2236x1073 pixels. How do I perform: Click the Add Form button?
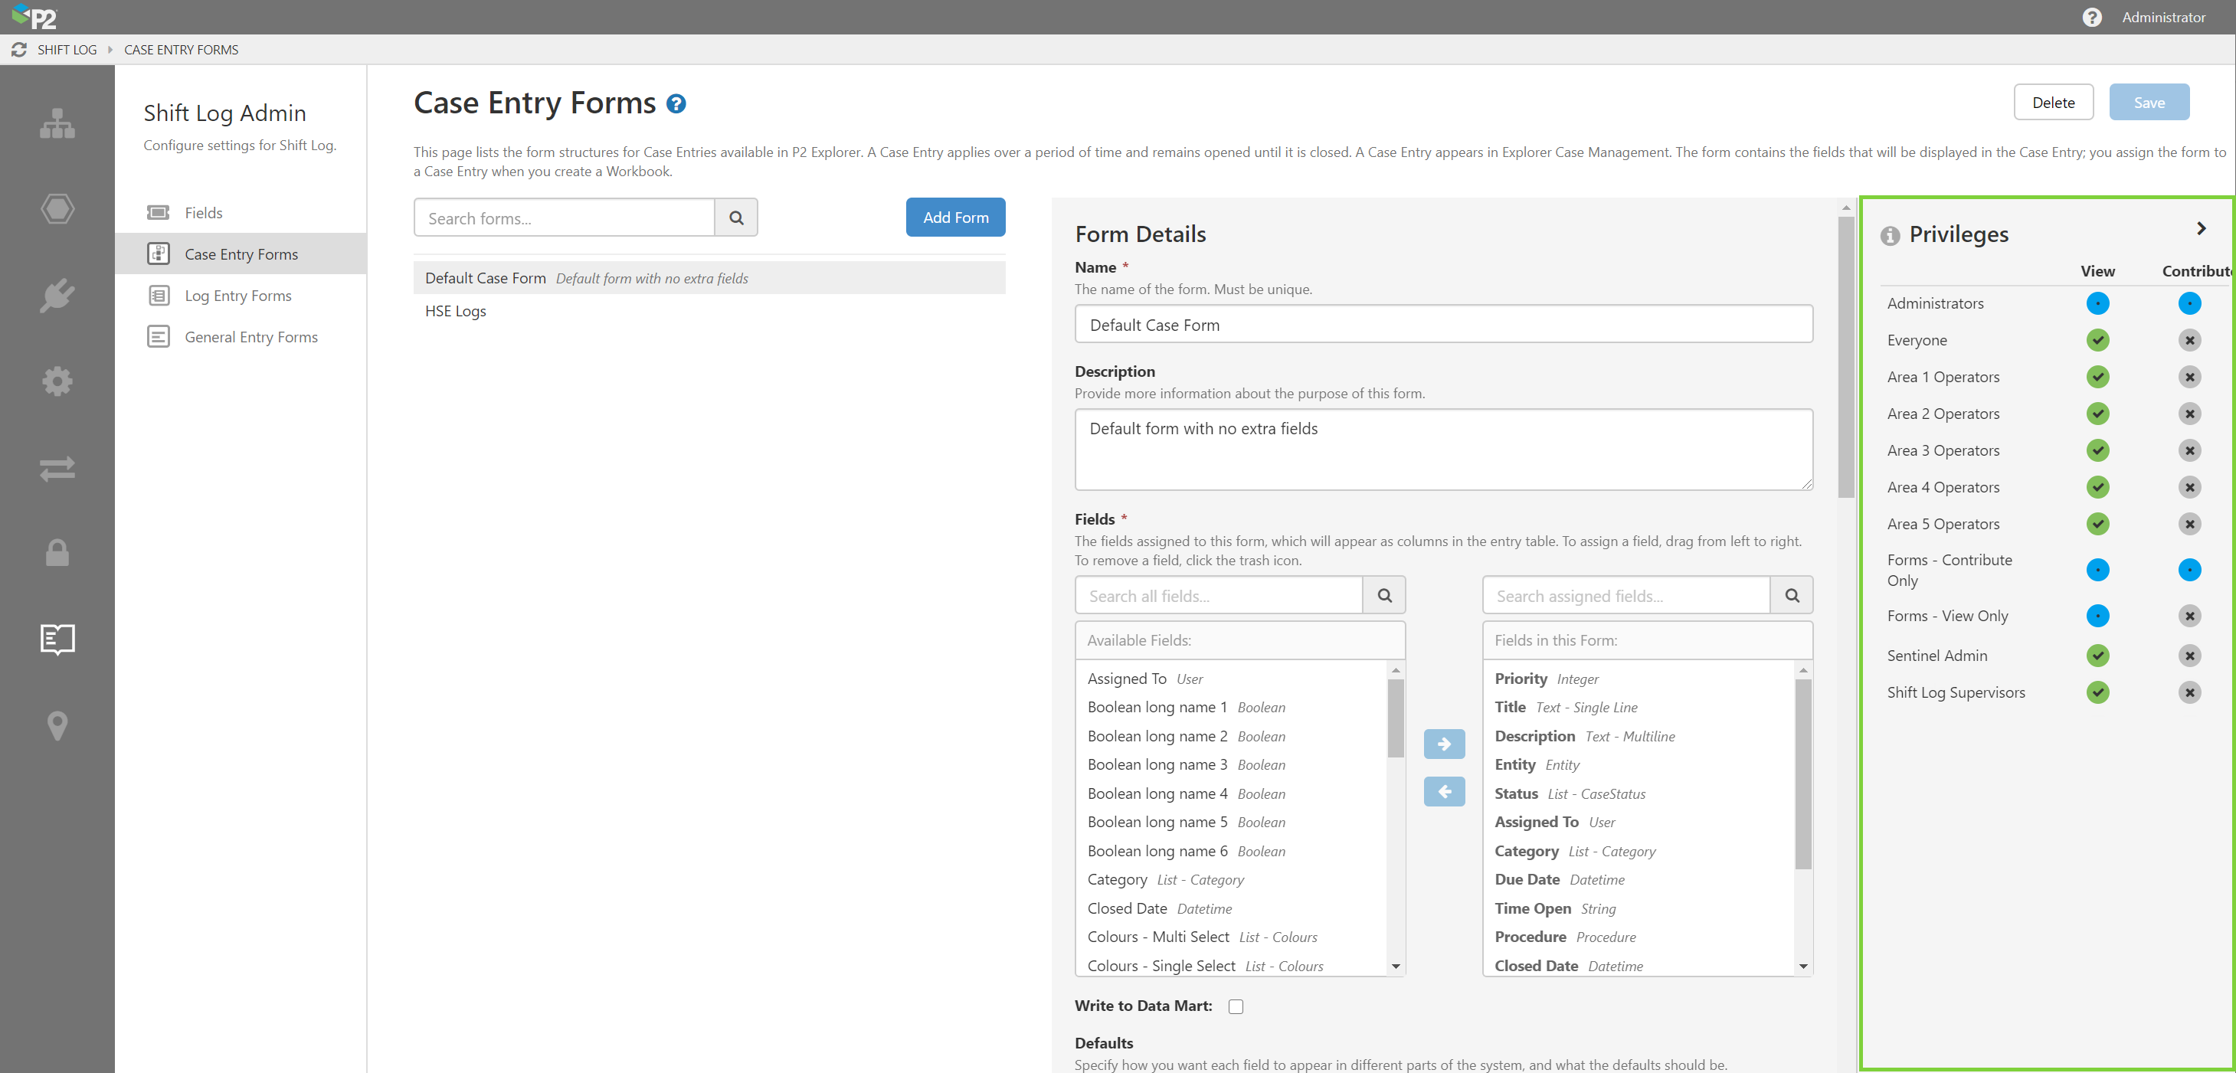click(x=954, y=218)
